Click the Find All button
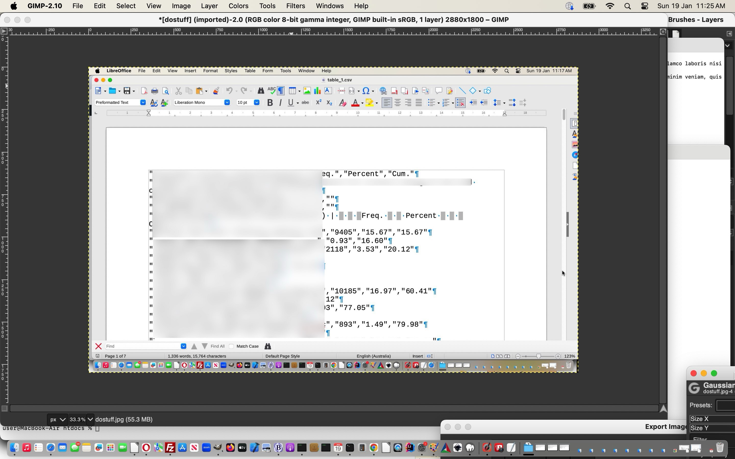735x459 pixels. 217,346
